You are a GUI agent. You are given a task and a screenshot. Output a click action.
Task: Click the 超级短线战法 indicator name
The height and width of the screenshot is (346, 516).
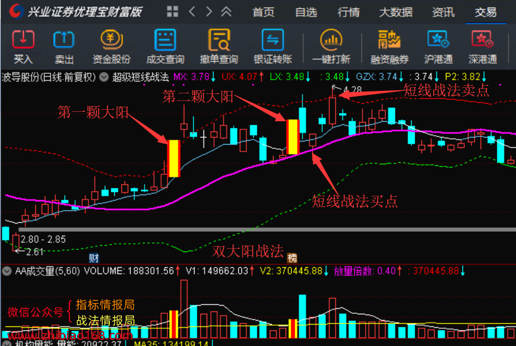(140, 77)
